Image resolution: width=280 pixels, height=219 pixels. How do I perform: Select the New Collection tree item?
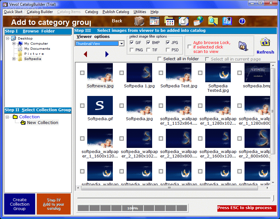[43, 122]
